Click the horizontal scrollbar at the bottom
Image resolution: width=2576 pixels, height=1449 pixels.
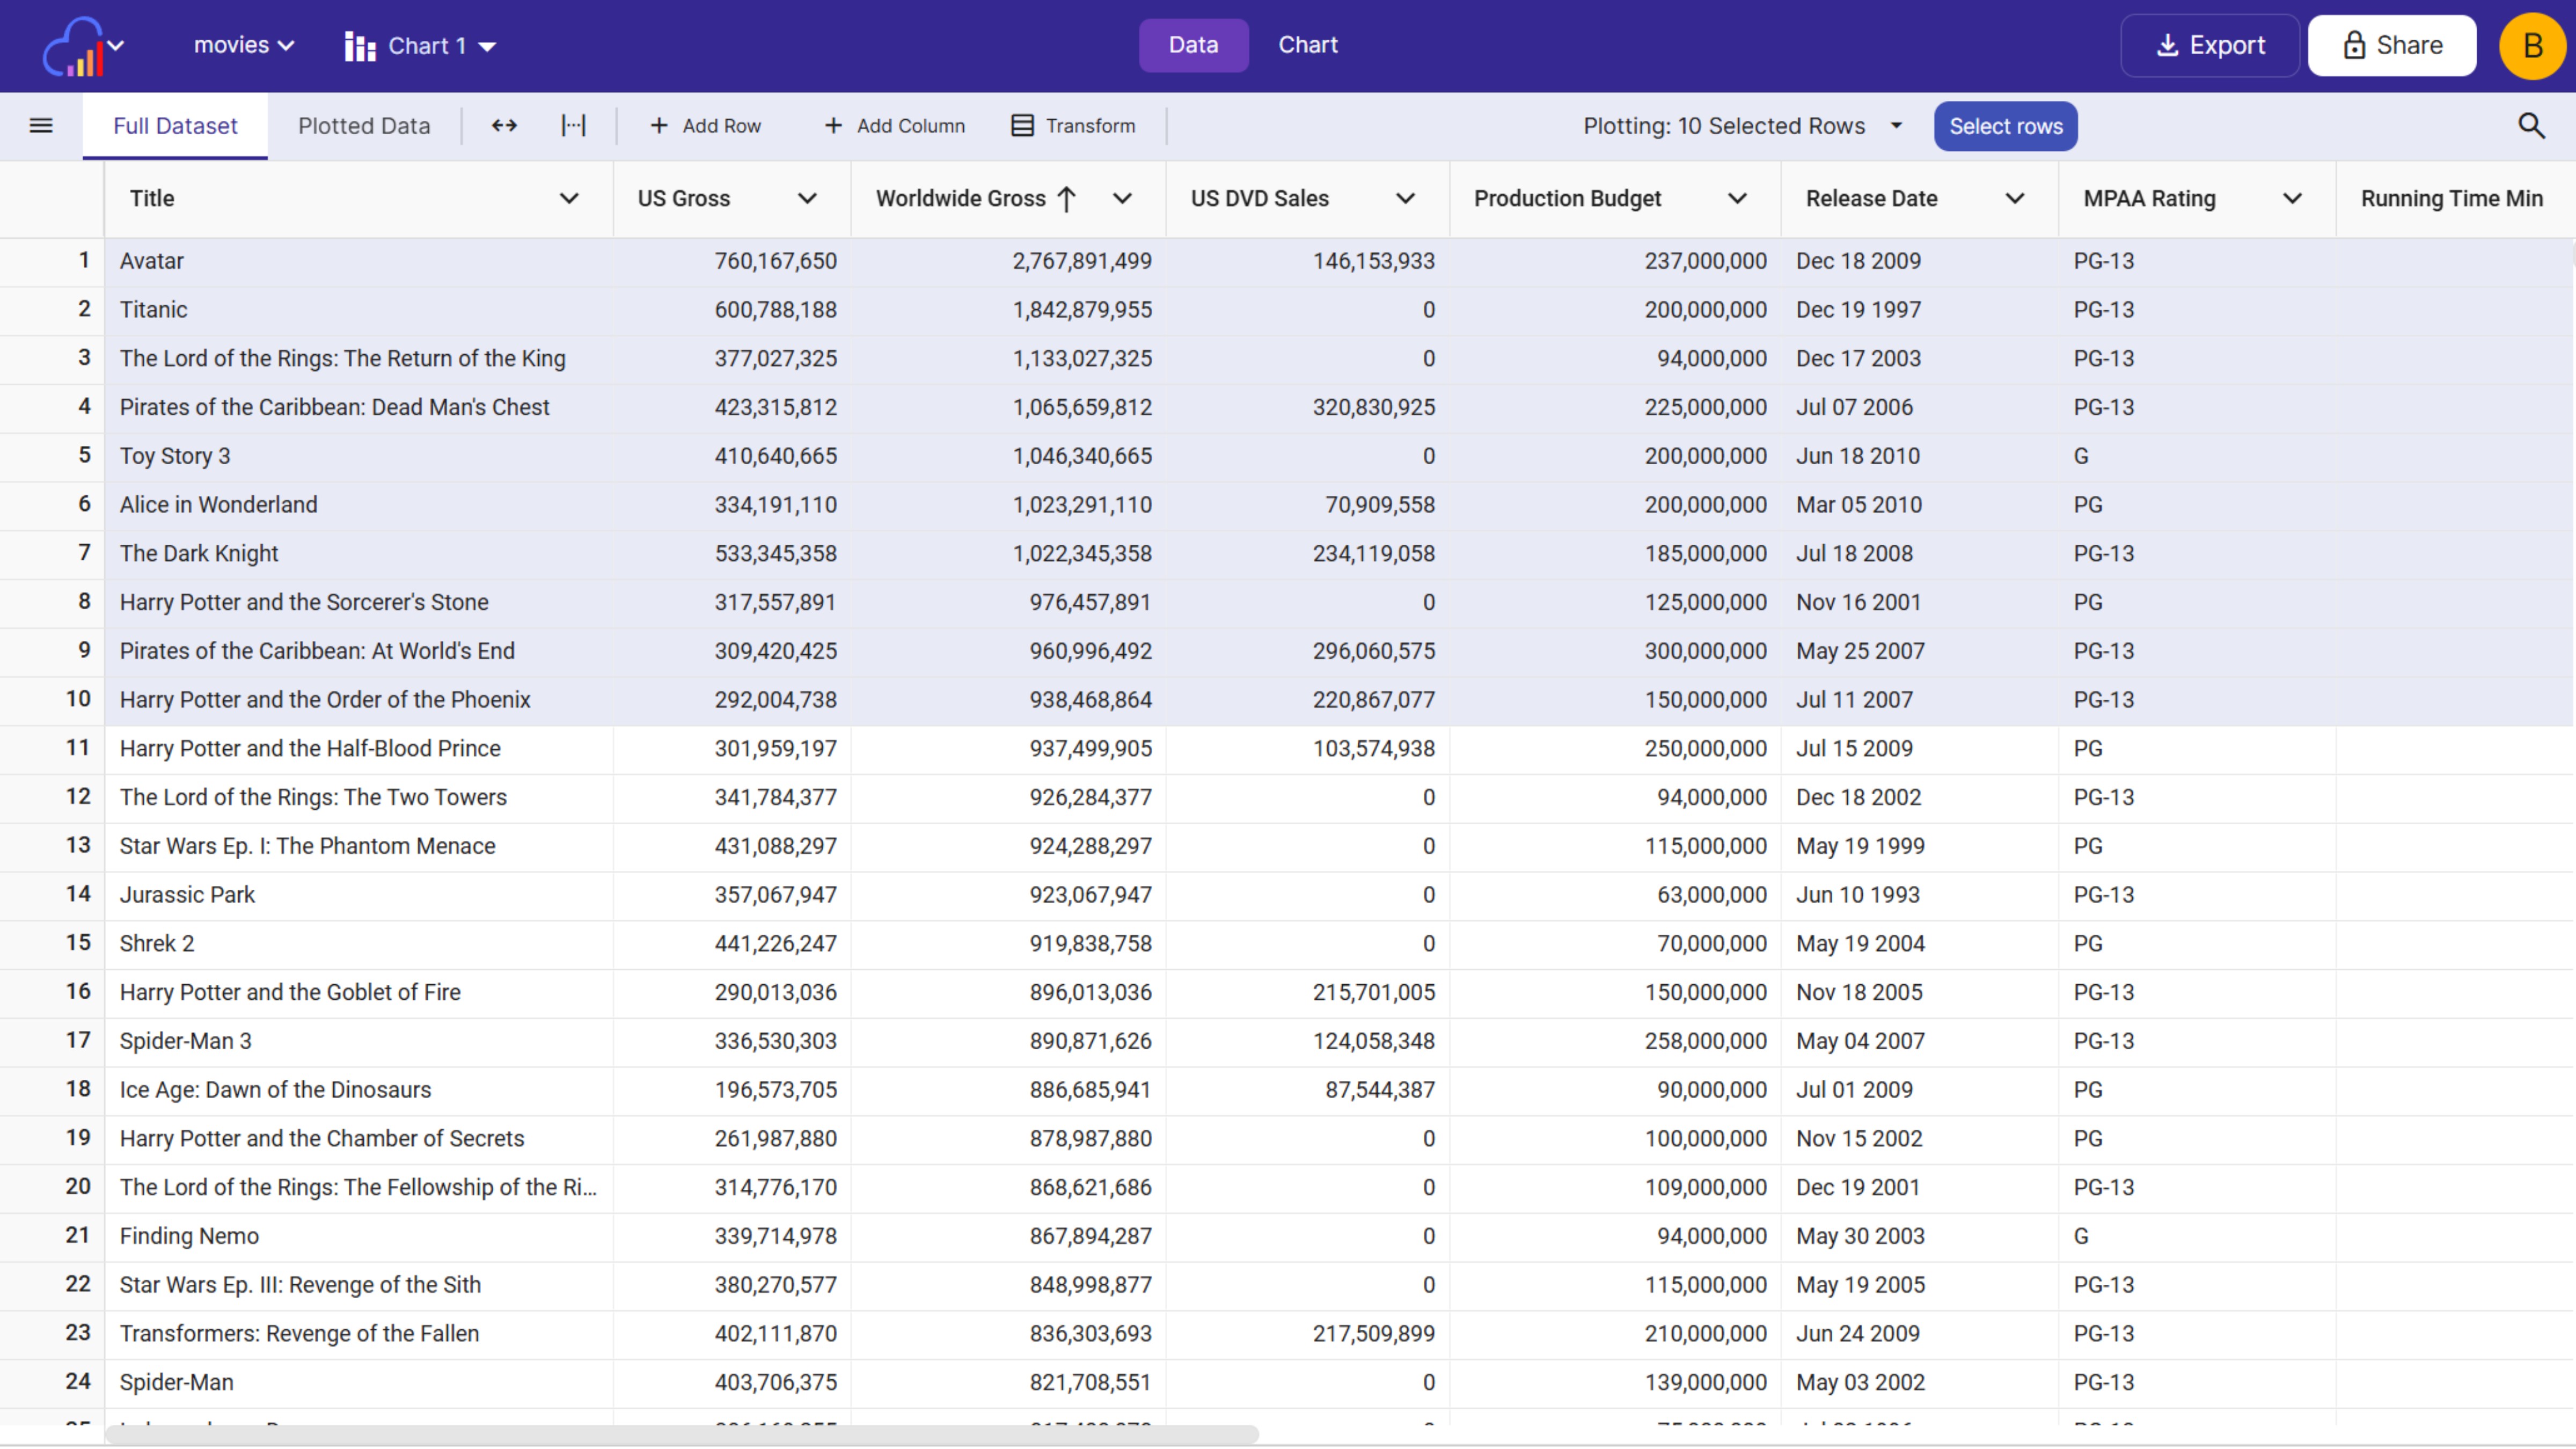[681, 1435]
